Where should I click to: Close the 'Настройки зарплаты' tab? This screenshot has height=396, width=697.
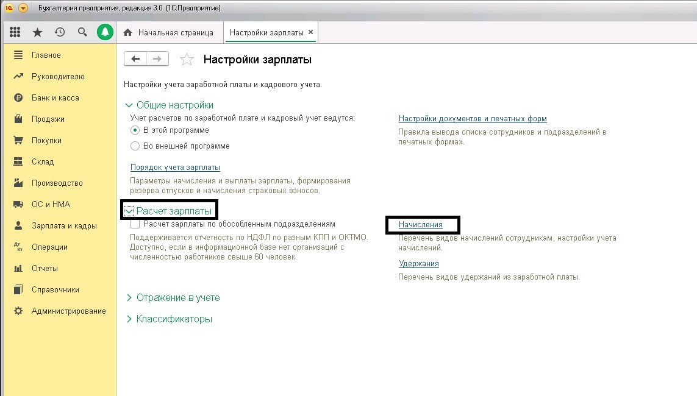click(x=310, y=32)
